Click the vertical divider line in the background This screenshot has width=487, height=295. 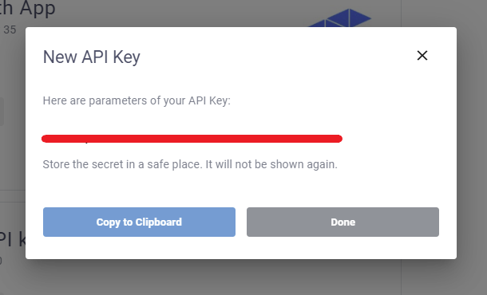[401, 277]
